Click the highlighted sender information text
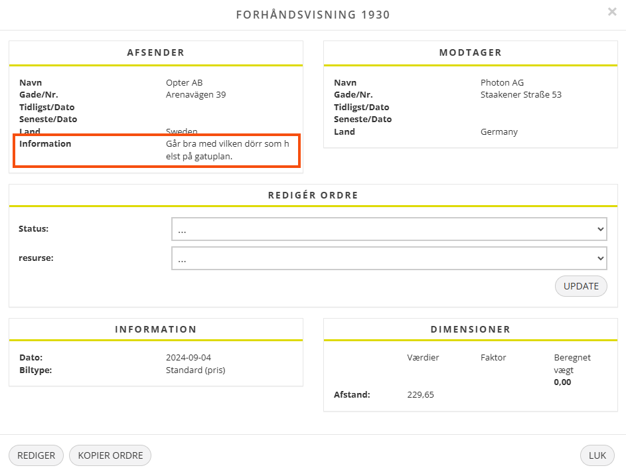 click(227, 150)
